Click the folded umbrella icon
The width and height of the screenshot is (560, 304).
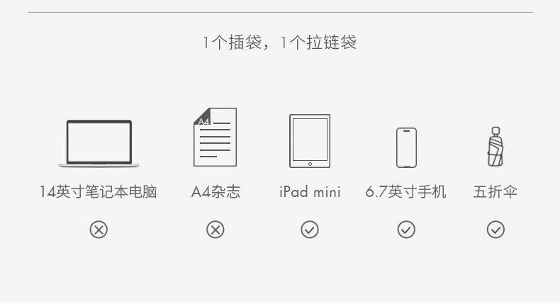[x=495, y=147]
